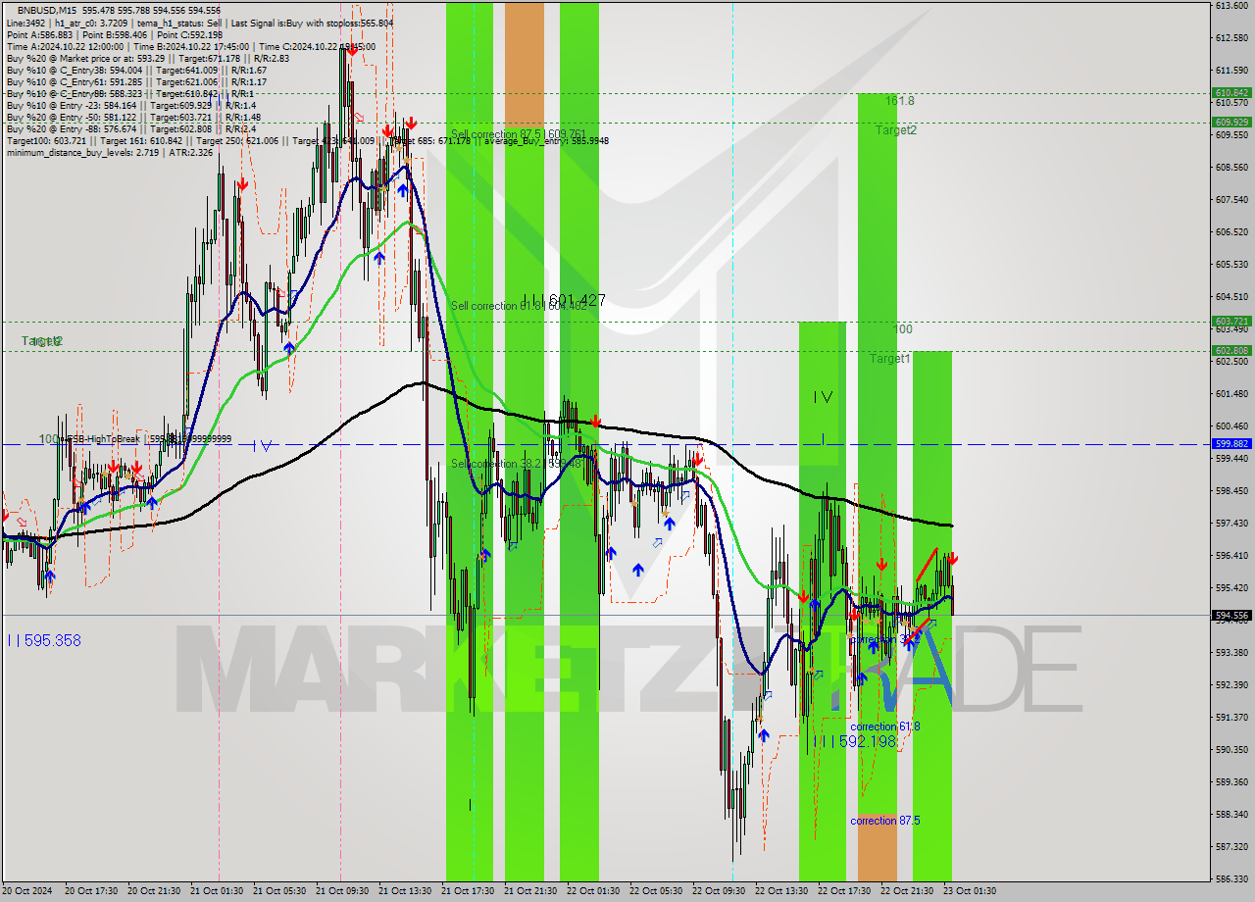Click the 603.721 green price label
The height and width of the screenshot is (902, 1255).
click(1231, 321)
